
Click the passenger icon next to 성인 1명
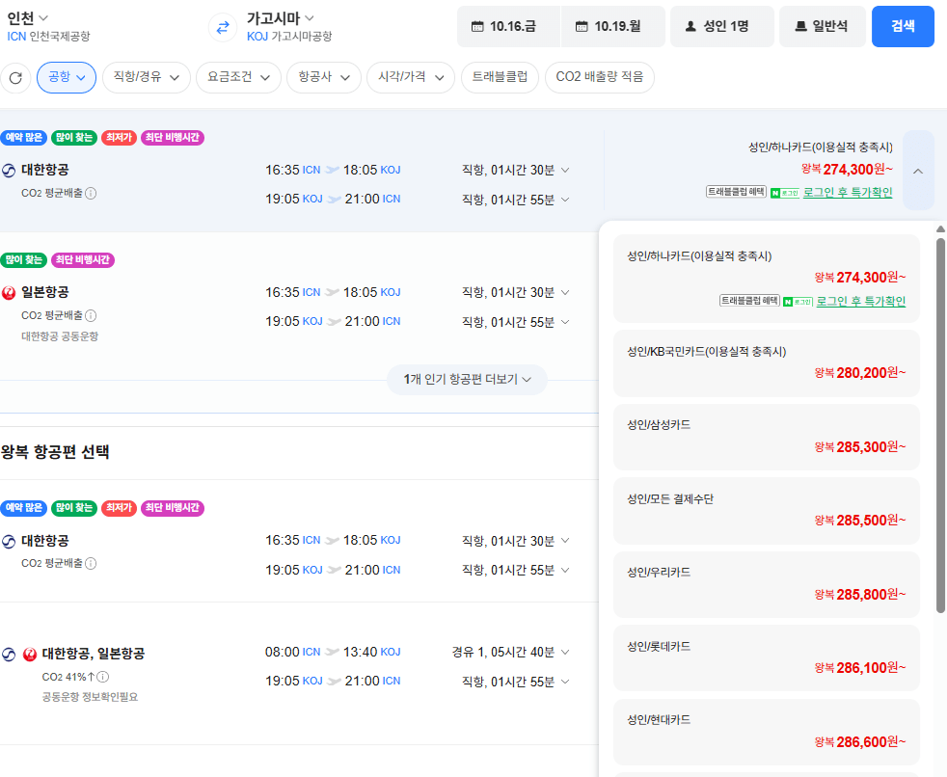[690, 27]
